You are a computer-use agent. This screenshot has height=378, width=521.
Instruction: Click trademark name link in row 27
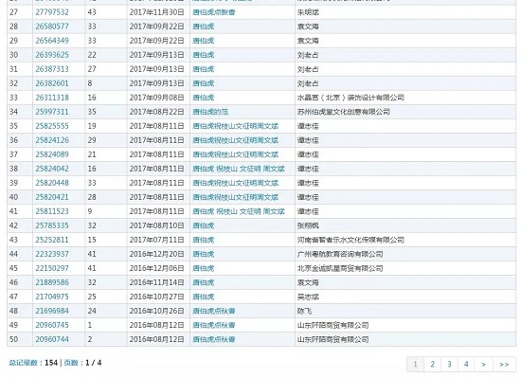click(214, 12)
